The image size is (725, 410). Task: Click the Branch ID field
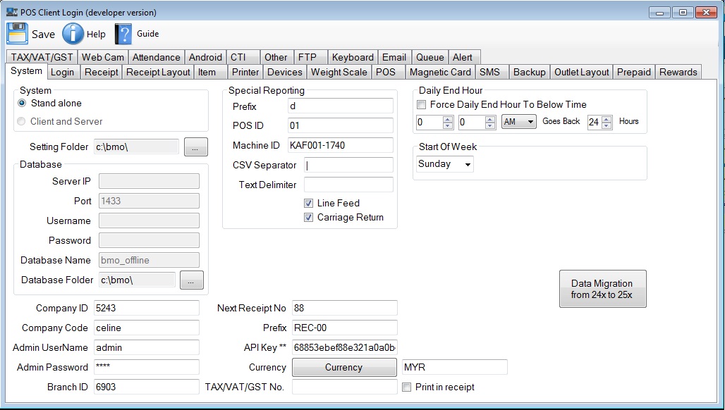(x=147, y=387)
